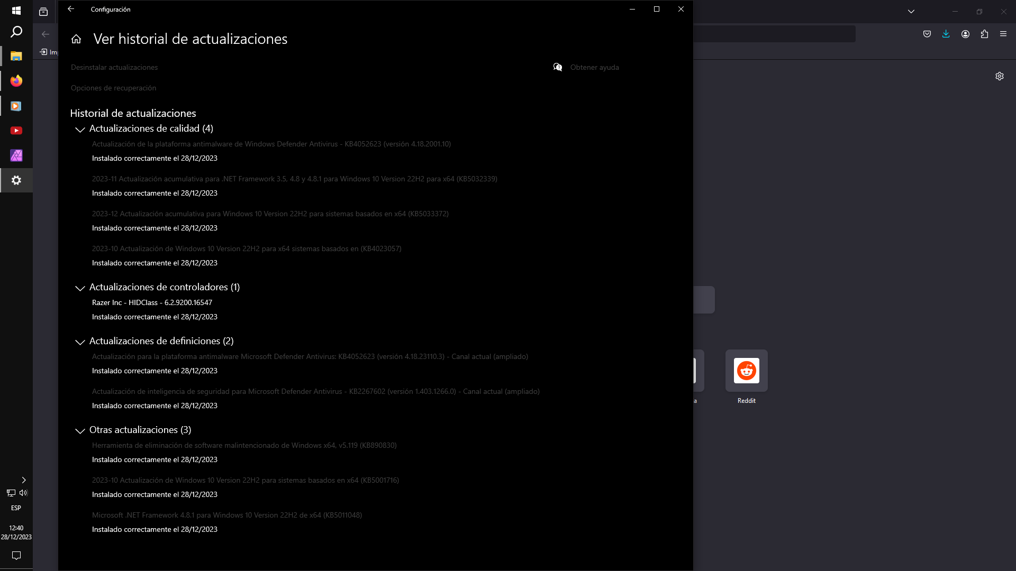Open the KB4052623 versión 4.18.2001.10 update link
This screenshot has height=571, width=1016.
(271, 144)
